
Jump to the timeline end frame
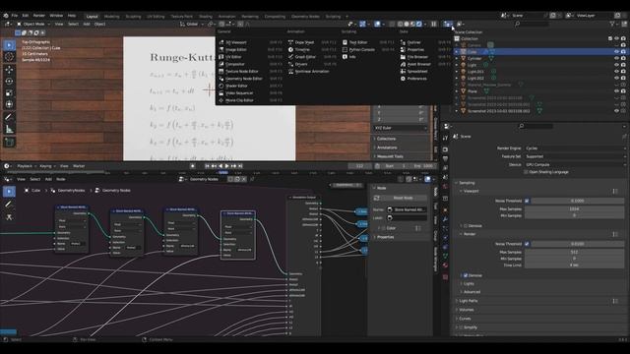pyautogui.click(x=240, y=166)
